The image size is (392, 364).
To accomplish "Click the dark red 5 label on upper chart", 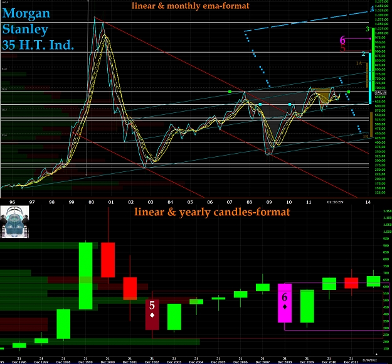I will (342, 48).
